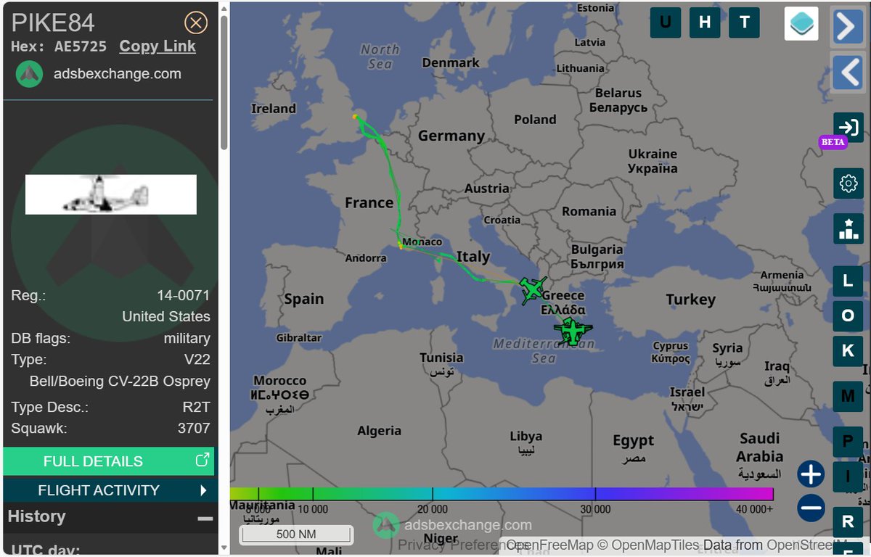Toggle the K map option button

[848, 351]
